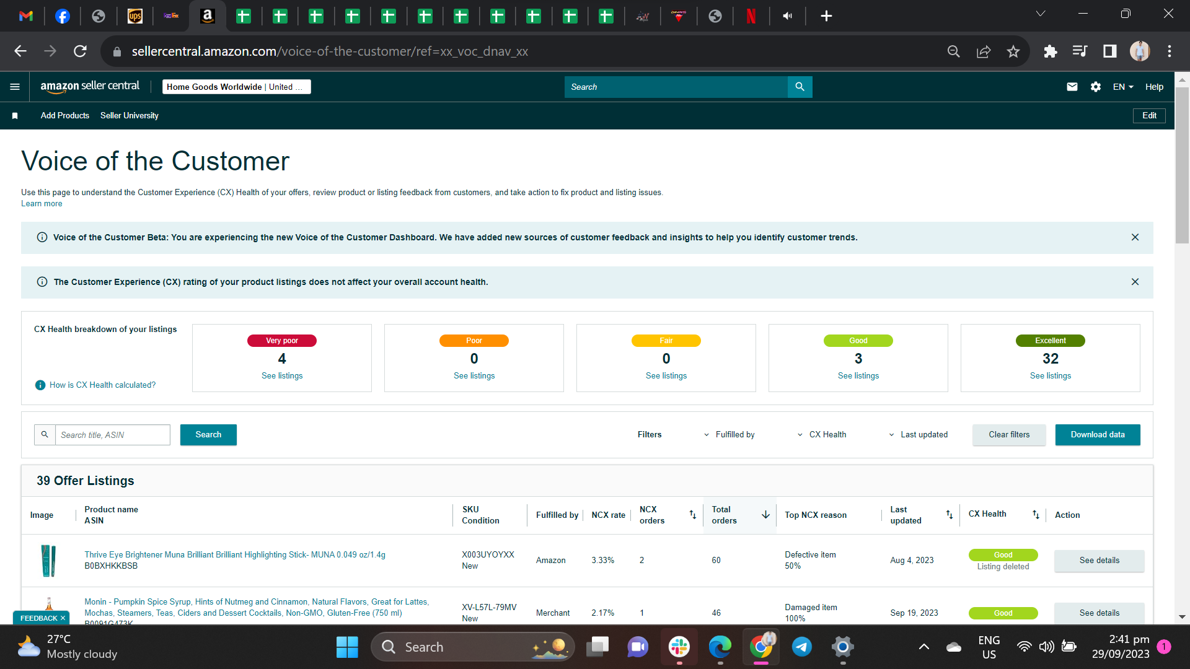Click Clear filters button
Screen dimensions: 1190x669
[1009, 435]
